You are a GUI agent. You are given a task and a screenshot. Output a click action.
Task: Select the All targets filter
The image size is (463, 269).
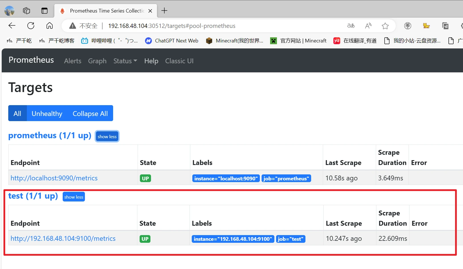click(x=17, y=113)
